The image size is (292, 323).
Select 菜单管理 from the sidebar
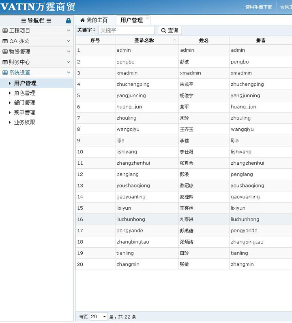pos(24,113)
